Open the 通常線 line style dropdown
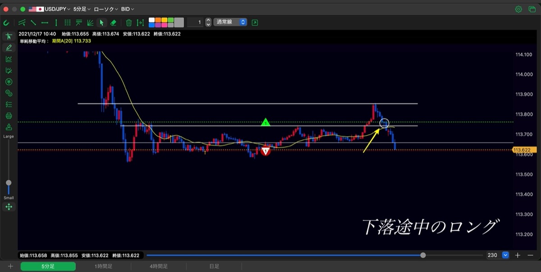 point(230,22)
